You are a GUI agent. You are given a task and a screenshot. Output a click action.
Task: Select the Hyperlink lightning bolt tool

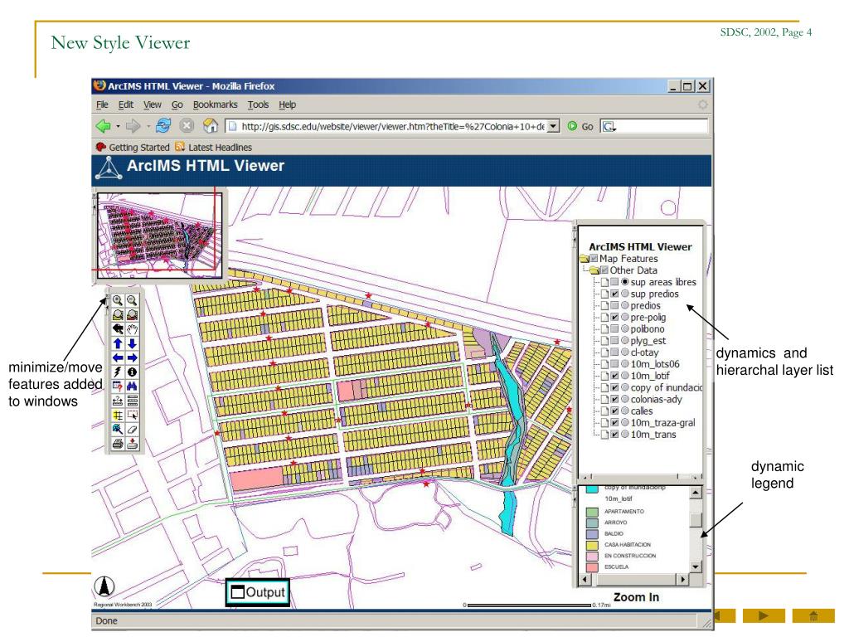pos(118,372)
